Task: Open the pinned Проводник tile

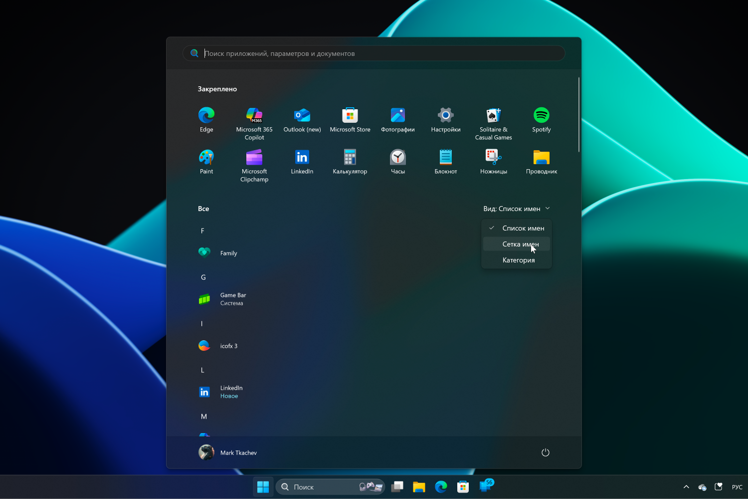Action: [542, 162]
